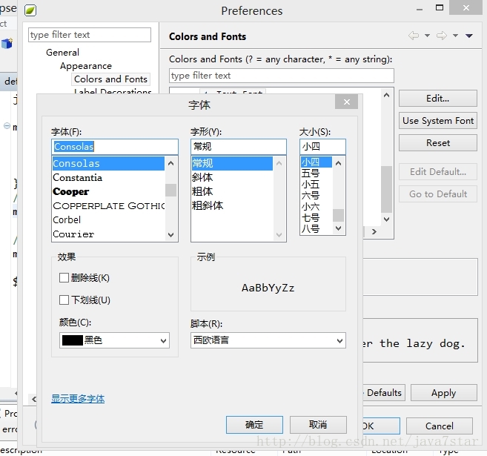Screen dimensions: 487x456
Task: Click the colors list scroll-down arrow
Action: click(x=386, y=219)
